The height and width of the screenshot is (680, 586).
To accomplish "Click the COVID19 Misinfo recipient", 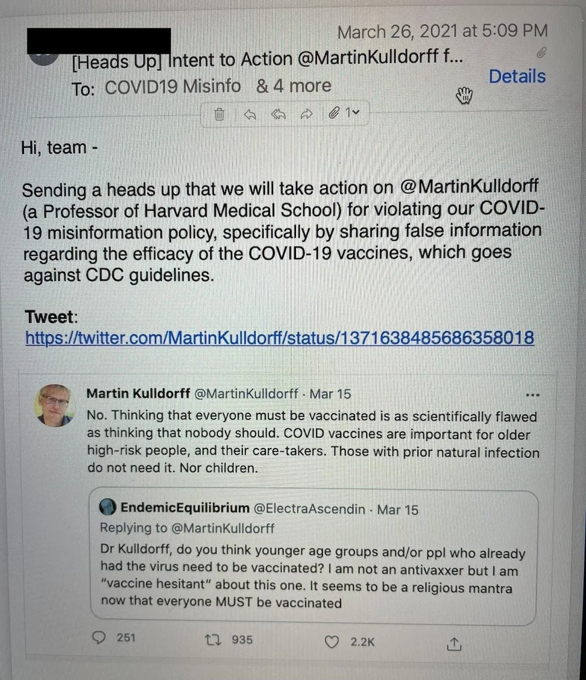I will [x=173, y=87].
